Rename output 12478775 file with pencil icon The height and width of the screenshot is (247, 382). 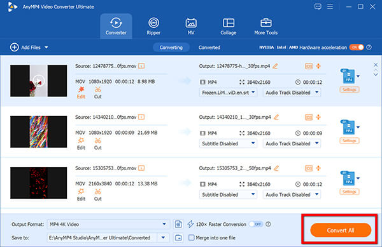coord(275,66)
